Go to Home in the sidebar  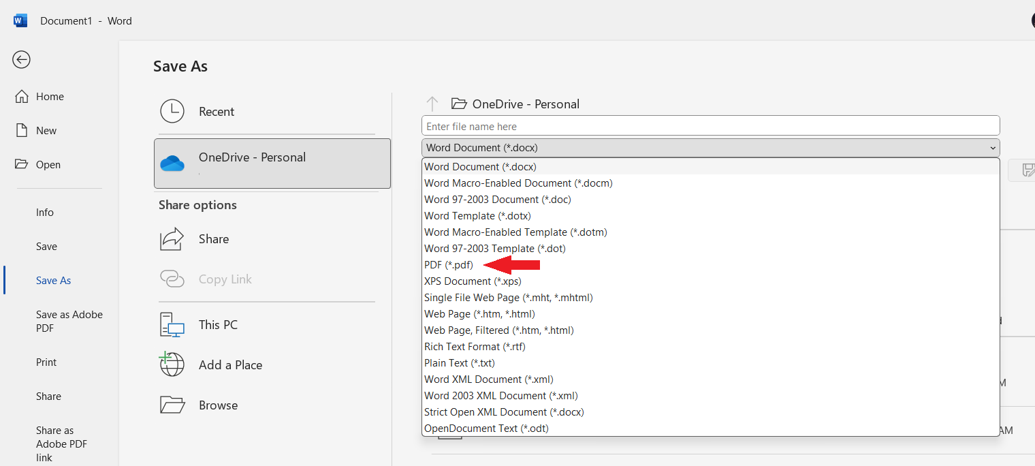[50, 97]
